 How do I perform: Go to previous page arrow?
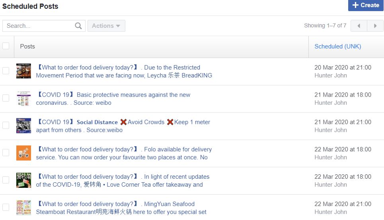click(x=359, y=26)
